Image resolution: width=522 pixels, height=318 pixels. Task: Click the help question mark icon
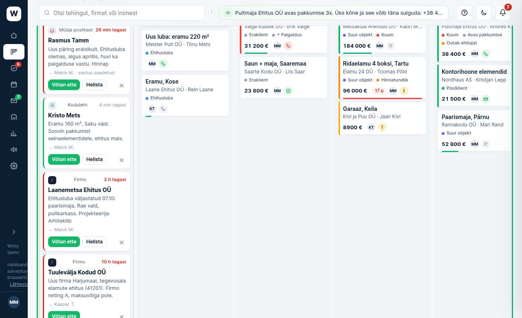(x=464, y=13)
